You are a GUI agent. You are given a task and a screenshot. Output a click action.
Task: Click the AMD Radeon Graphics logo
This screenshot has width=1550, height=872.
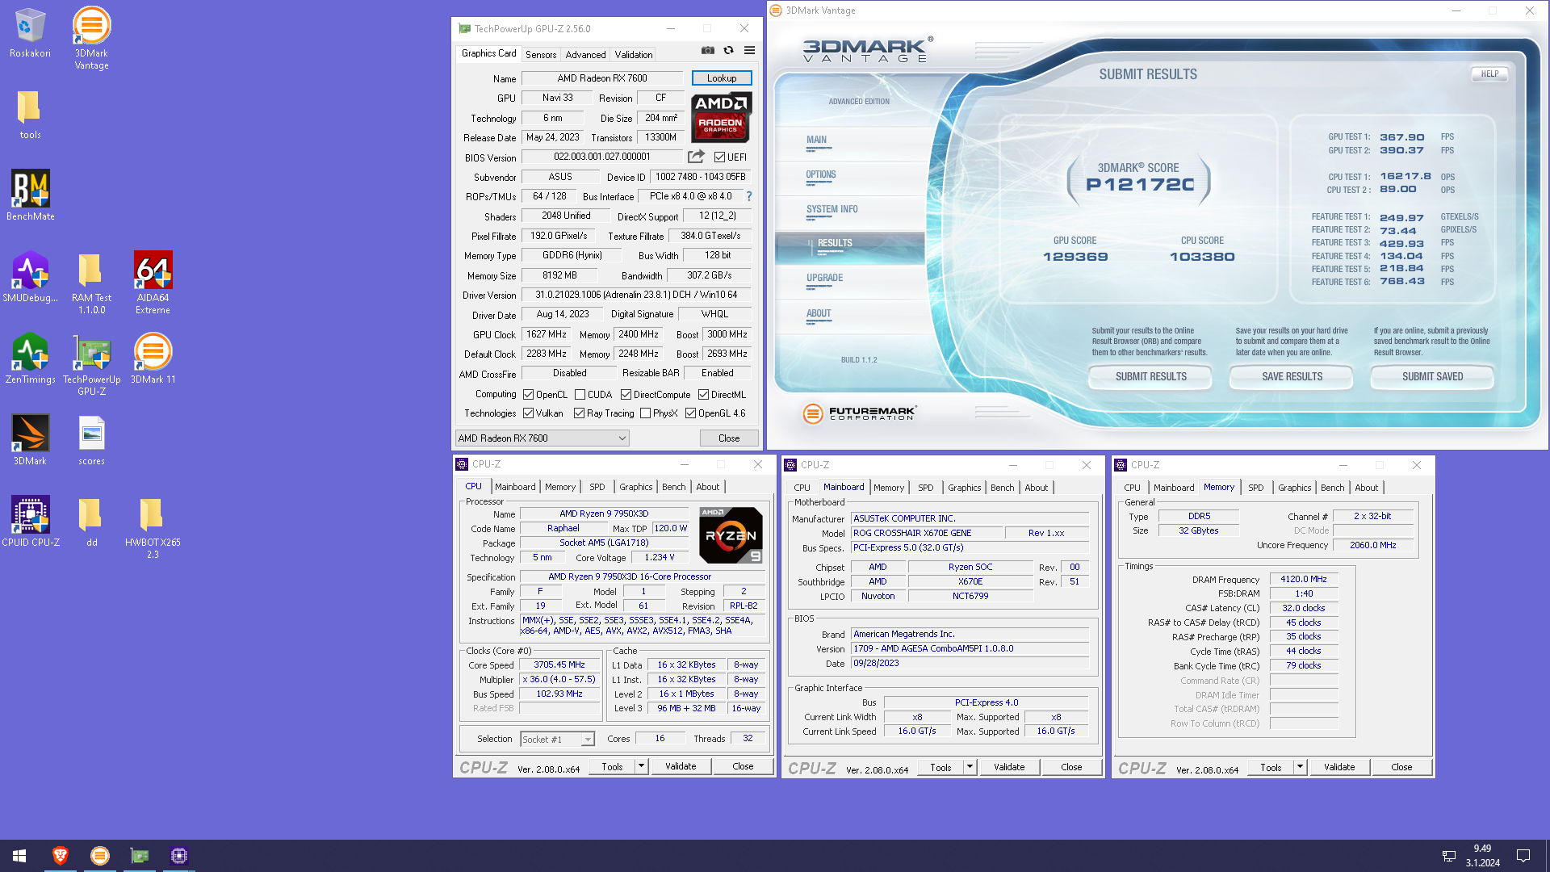[x=722, y=117]
